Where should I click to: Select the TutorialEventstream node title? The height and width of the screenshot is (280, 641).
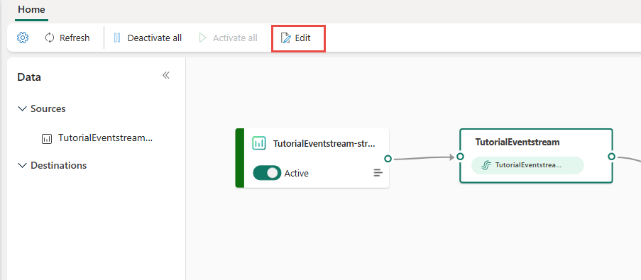pos(517,142)
